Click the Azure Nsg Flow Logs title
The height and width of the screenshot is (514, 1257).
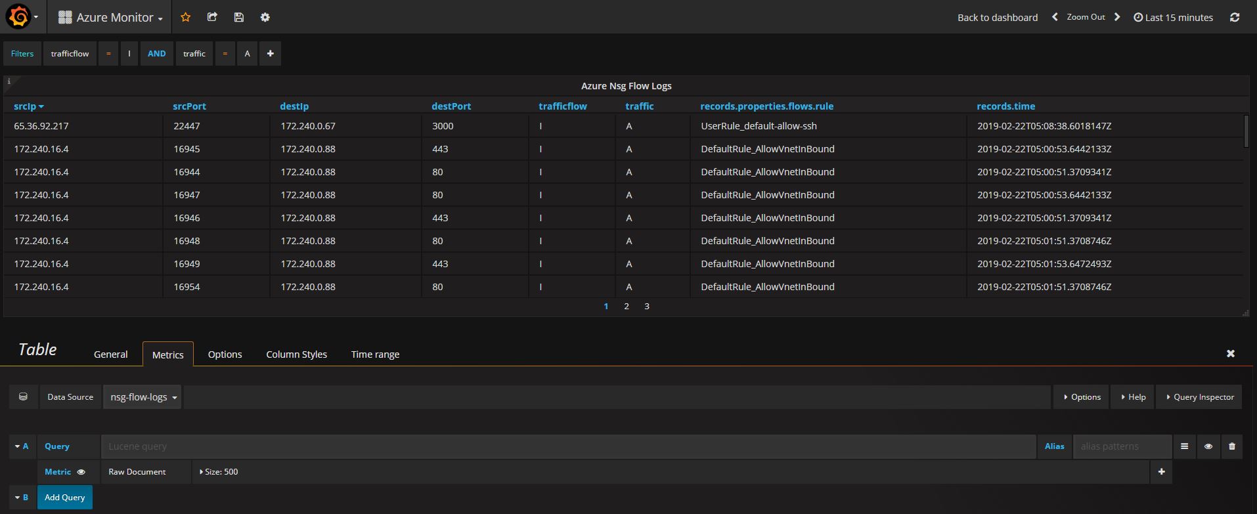coord(626,86)
